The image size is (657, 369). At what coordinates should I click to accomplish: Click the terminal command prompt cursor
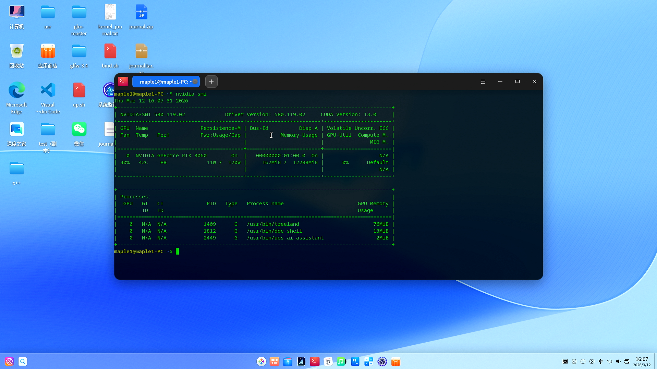(177, 251)
